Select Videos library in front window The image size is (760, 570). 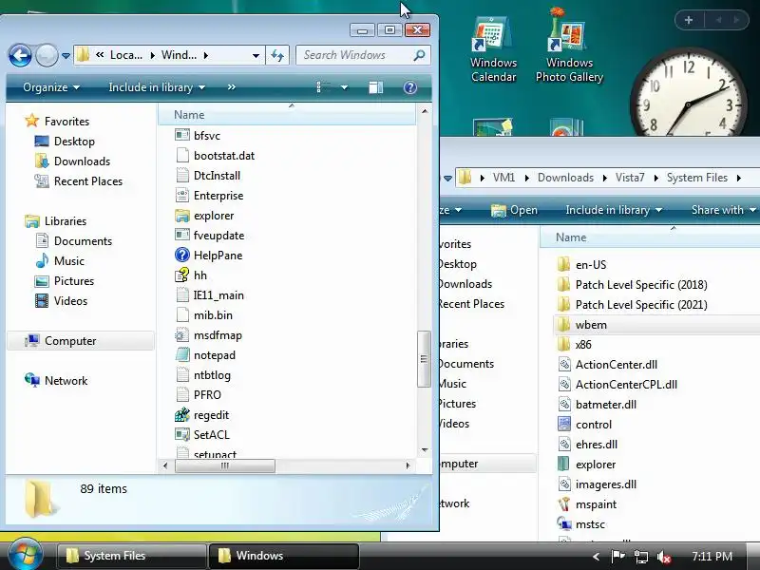coord(70,301)
